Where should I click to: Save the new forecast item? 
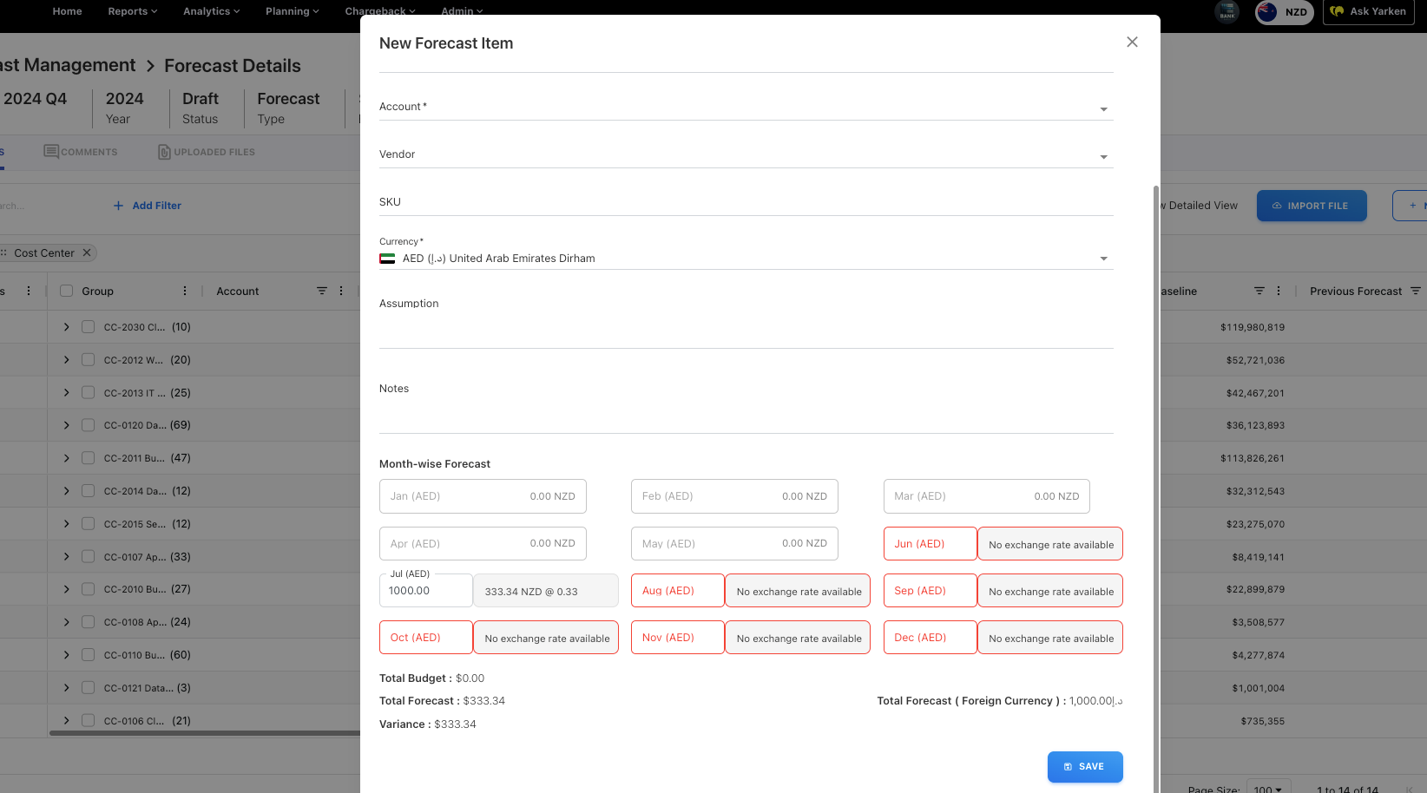click(x=1084, y=767)
